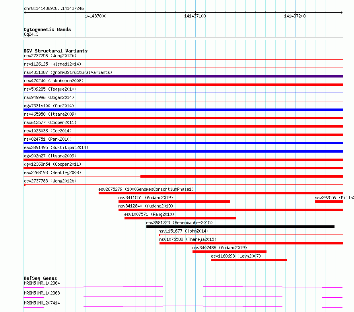Click the left arrow at ruler start
Screen dimensions: 354x312
coord(25,12)
